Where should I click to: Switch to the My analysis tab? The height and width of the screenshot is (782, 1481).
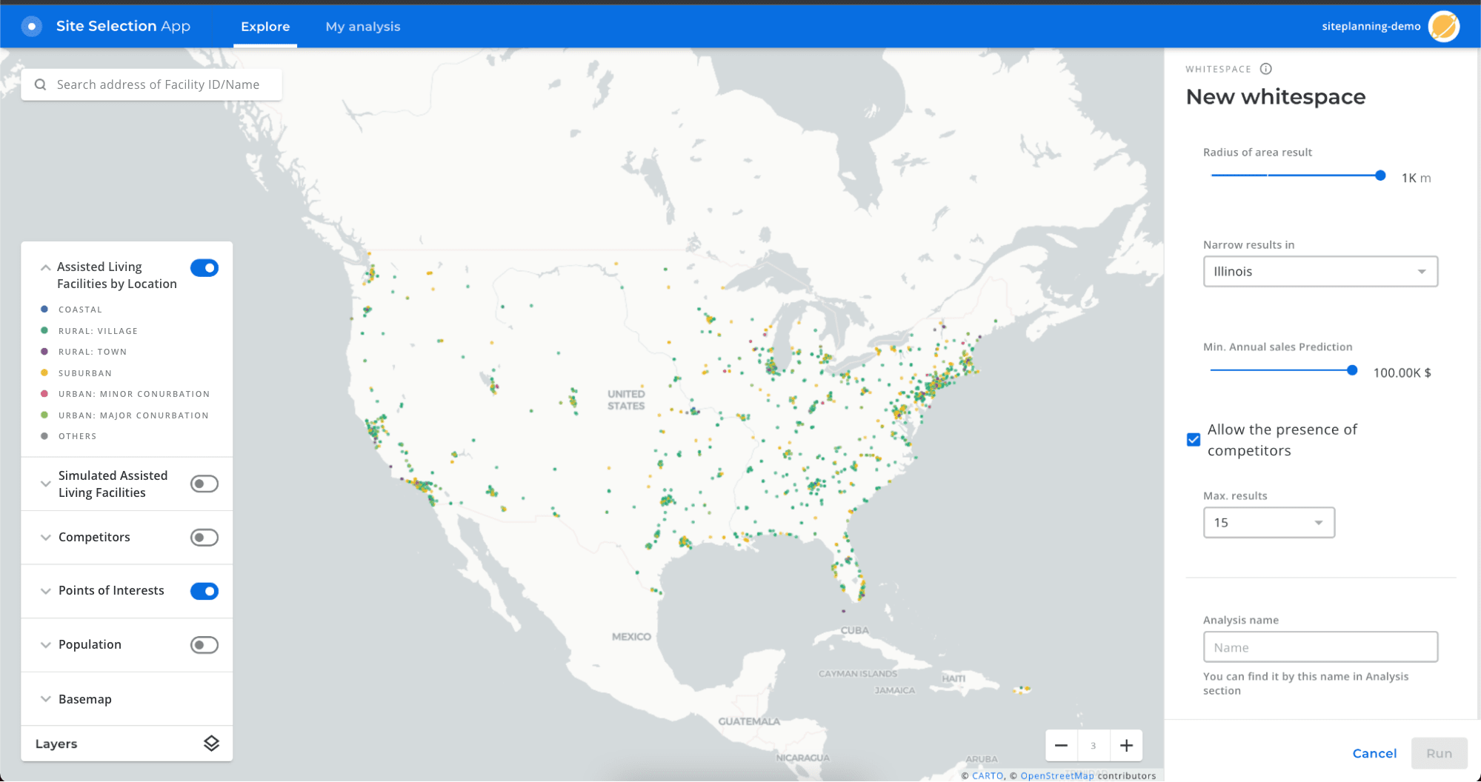(362, 26)
